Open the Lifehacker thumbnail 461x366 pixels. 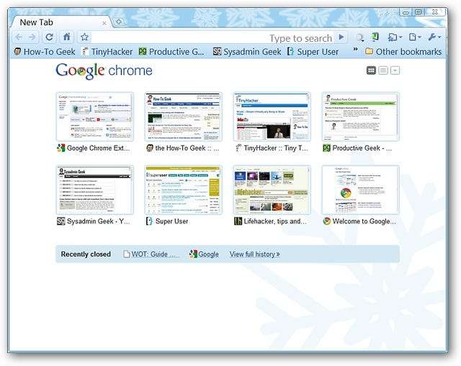pos(272,190)
